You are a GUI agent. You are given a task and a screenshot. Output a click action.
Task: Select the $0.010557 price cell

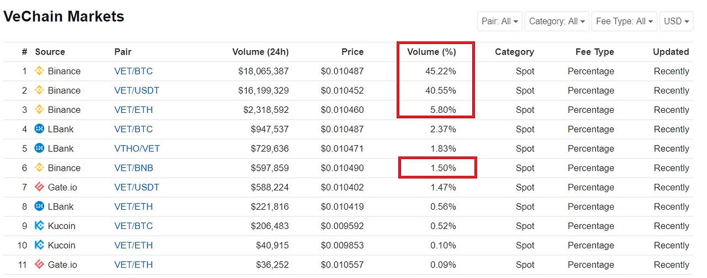coord(342,264)
